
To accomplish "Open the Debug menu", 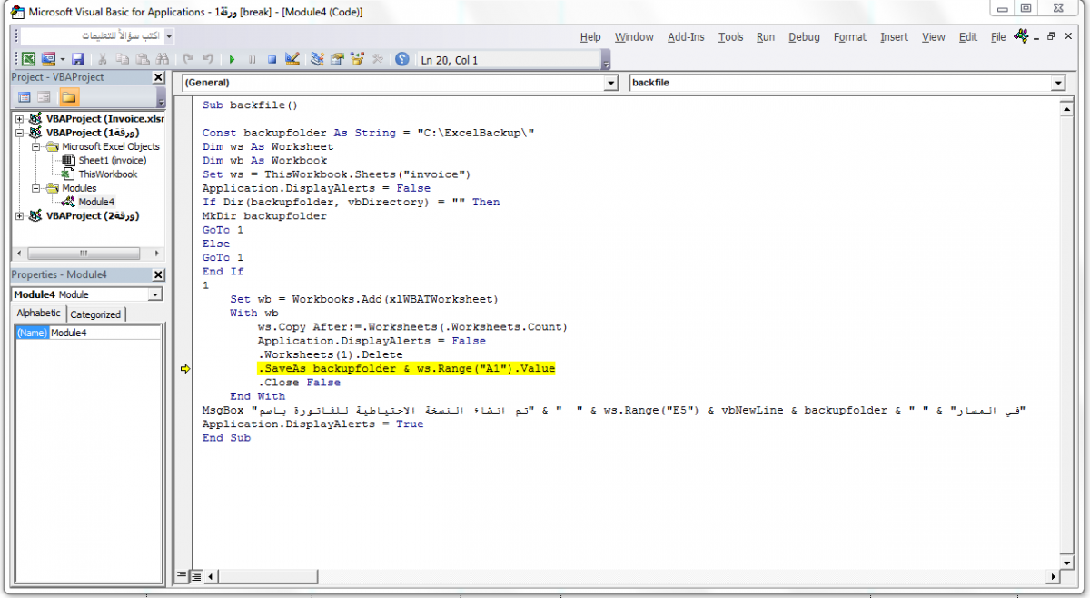I will (804, 37).
